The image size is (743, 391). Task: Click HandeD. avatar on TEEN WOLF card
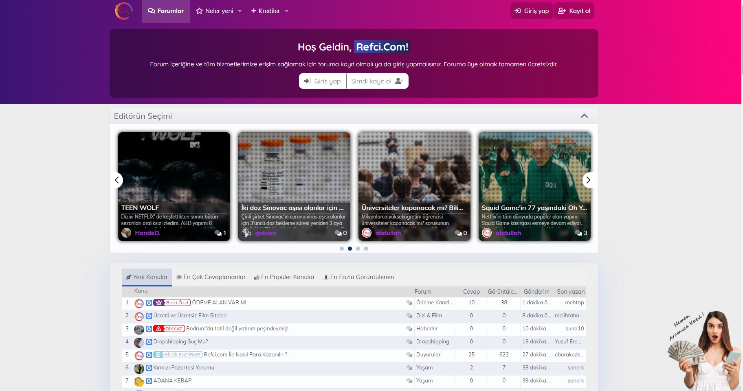126,233
